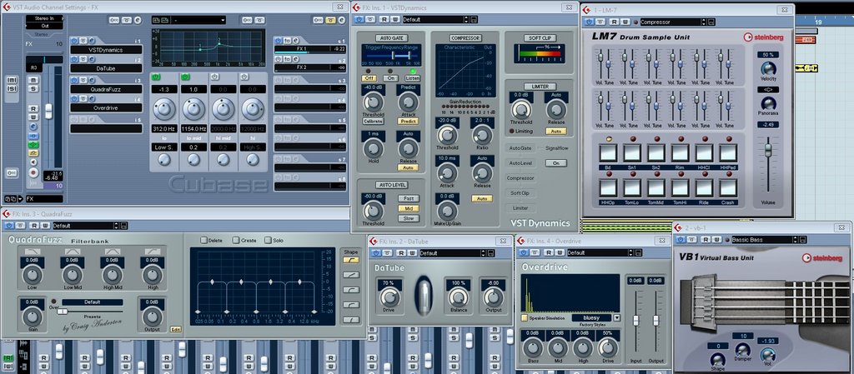
Task: Open the editor for the DaTube insert slot
Action: pos(92,60)
